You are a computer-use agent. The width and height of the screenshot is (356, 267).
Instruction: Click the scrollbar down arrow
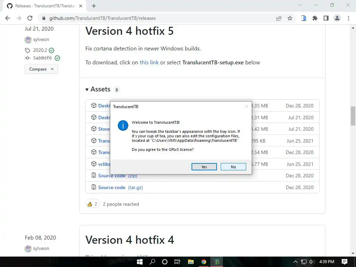pos(353,253)
